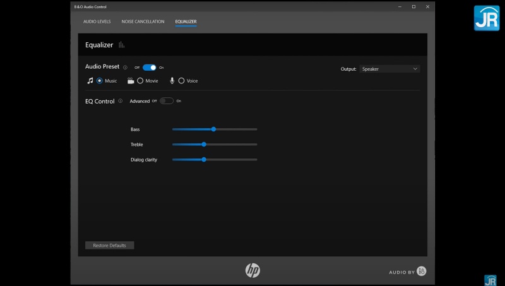Choose the Music preset radio button
This screenshot has width=505, height=286.
(x=100, y=81)
